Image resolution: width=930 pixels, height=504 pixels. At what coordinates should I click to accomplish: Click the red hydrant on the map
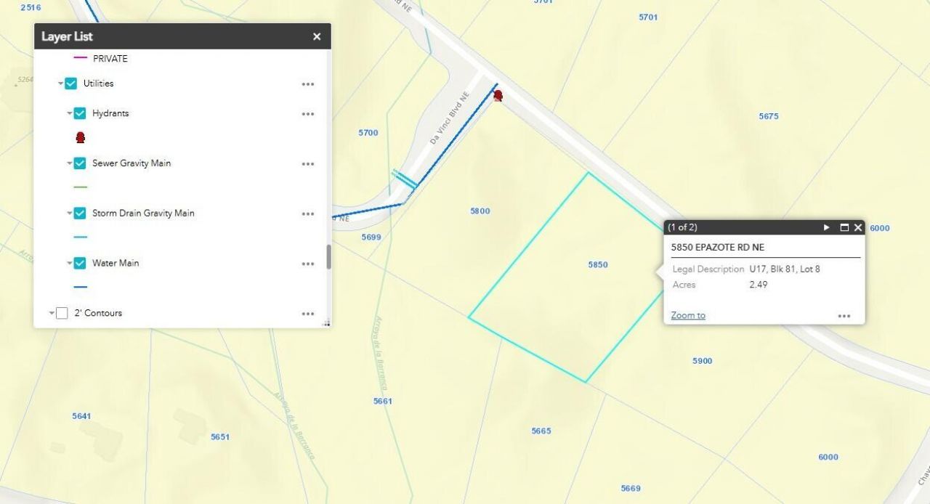498,95
